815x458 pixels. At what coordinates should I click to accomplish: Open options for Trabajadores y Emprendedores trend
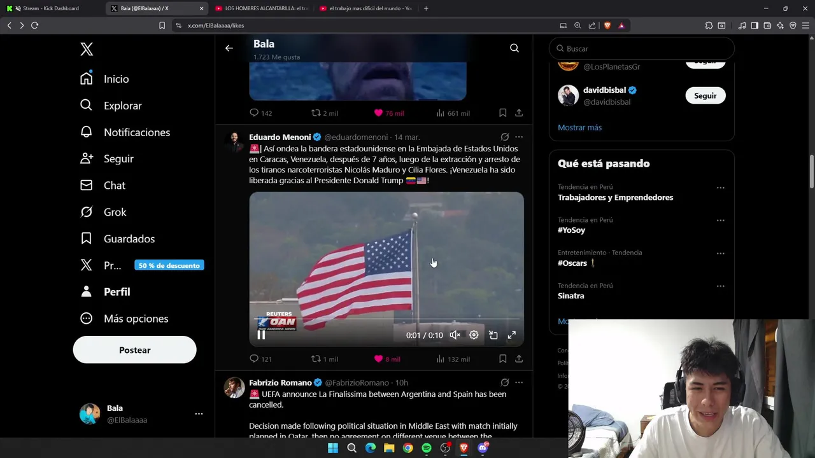(720, 188)
